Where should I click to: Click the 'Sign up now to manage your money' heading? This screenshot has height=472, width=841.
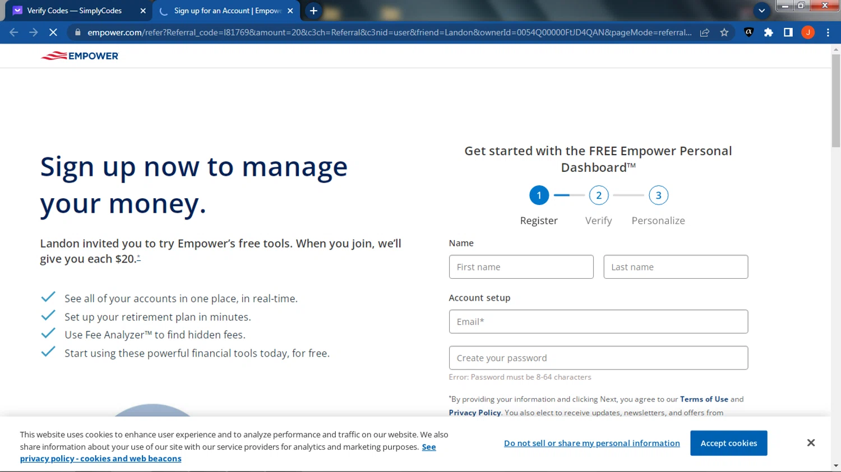[x=194, y=185]
